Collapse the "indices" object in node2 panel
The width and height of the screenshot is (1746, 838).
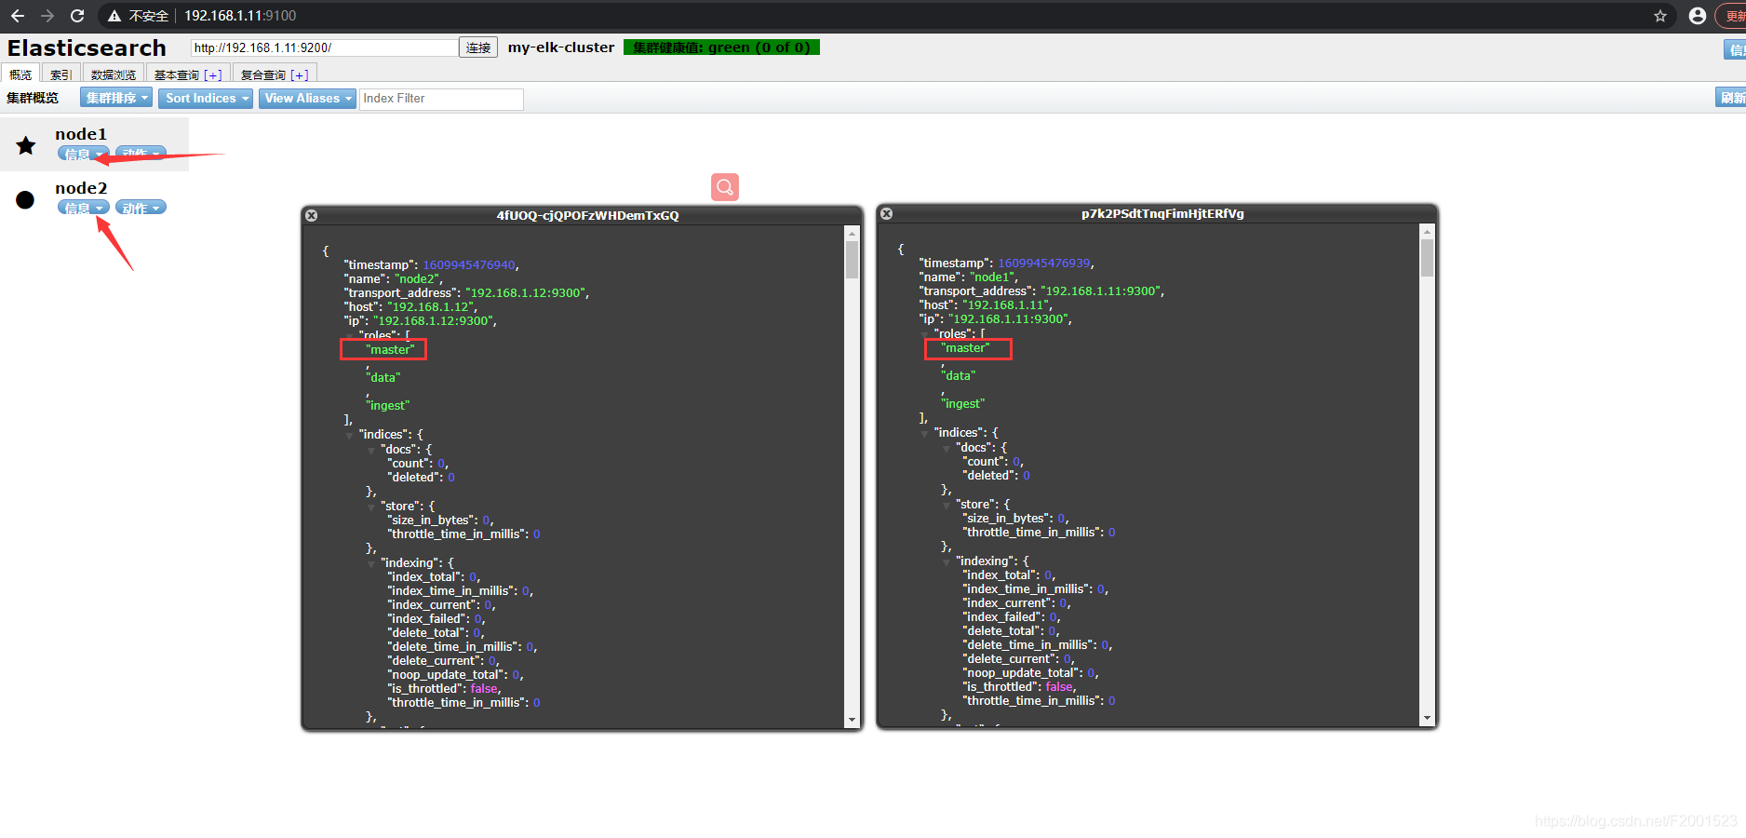(350, 435)
